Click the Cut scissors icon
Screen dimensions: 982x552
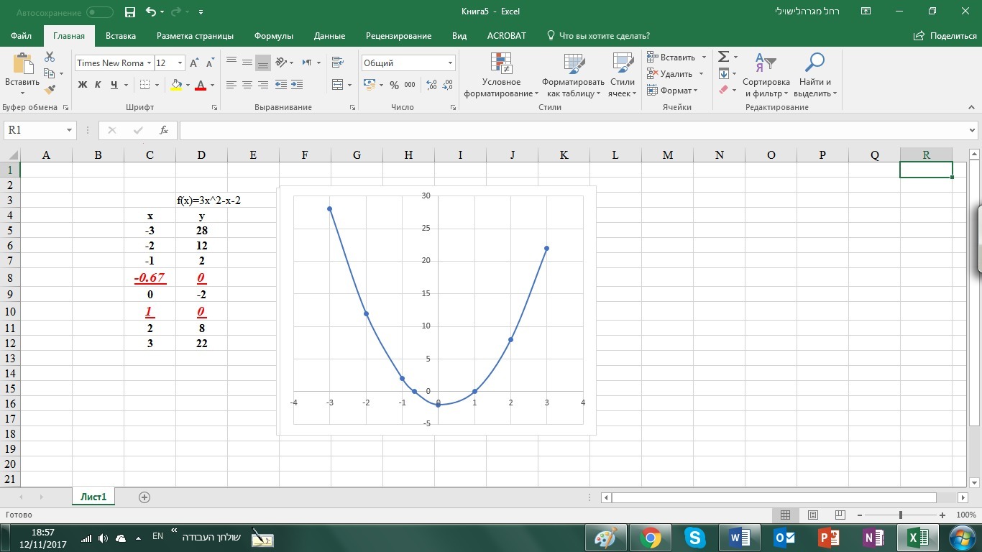(50, 57)
